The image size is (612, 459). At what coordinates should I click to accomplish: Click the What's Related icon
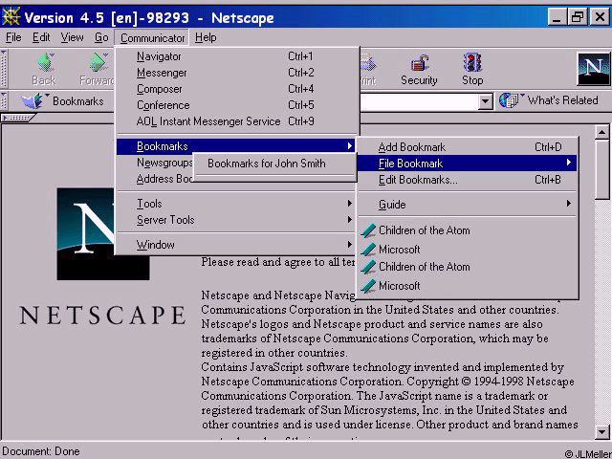510,100
